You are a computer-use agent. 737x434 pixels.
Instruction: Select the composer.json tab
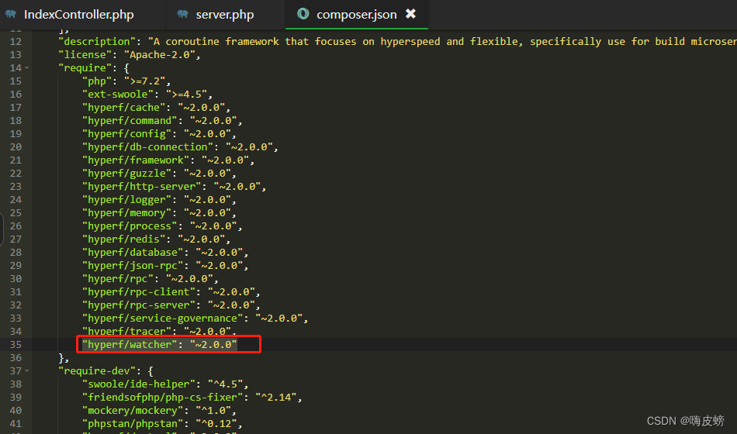point(356,14)
